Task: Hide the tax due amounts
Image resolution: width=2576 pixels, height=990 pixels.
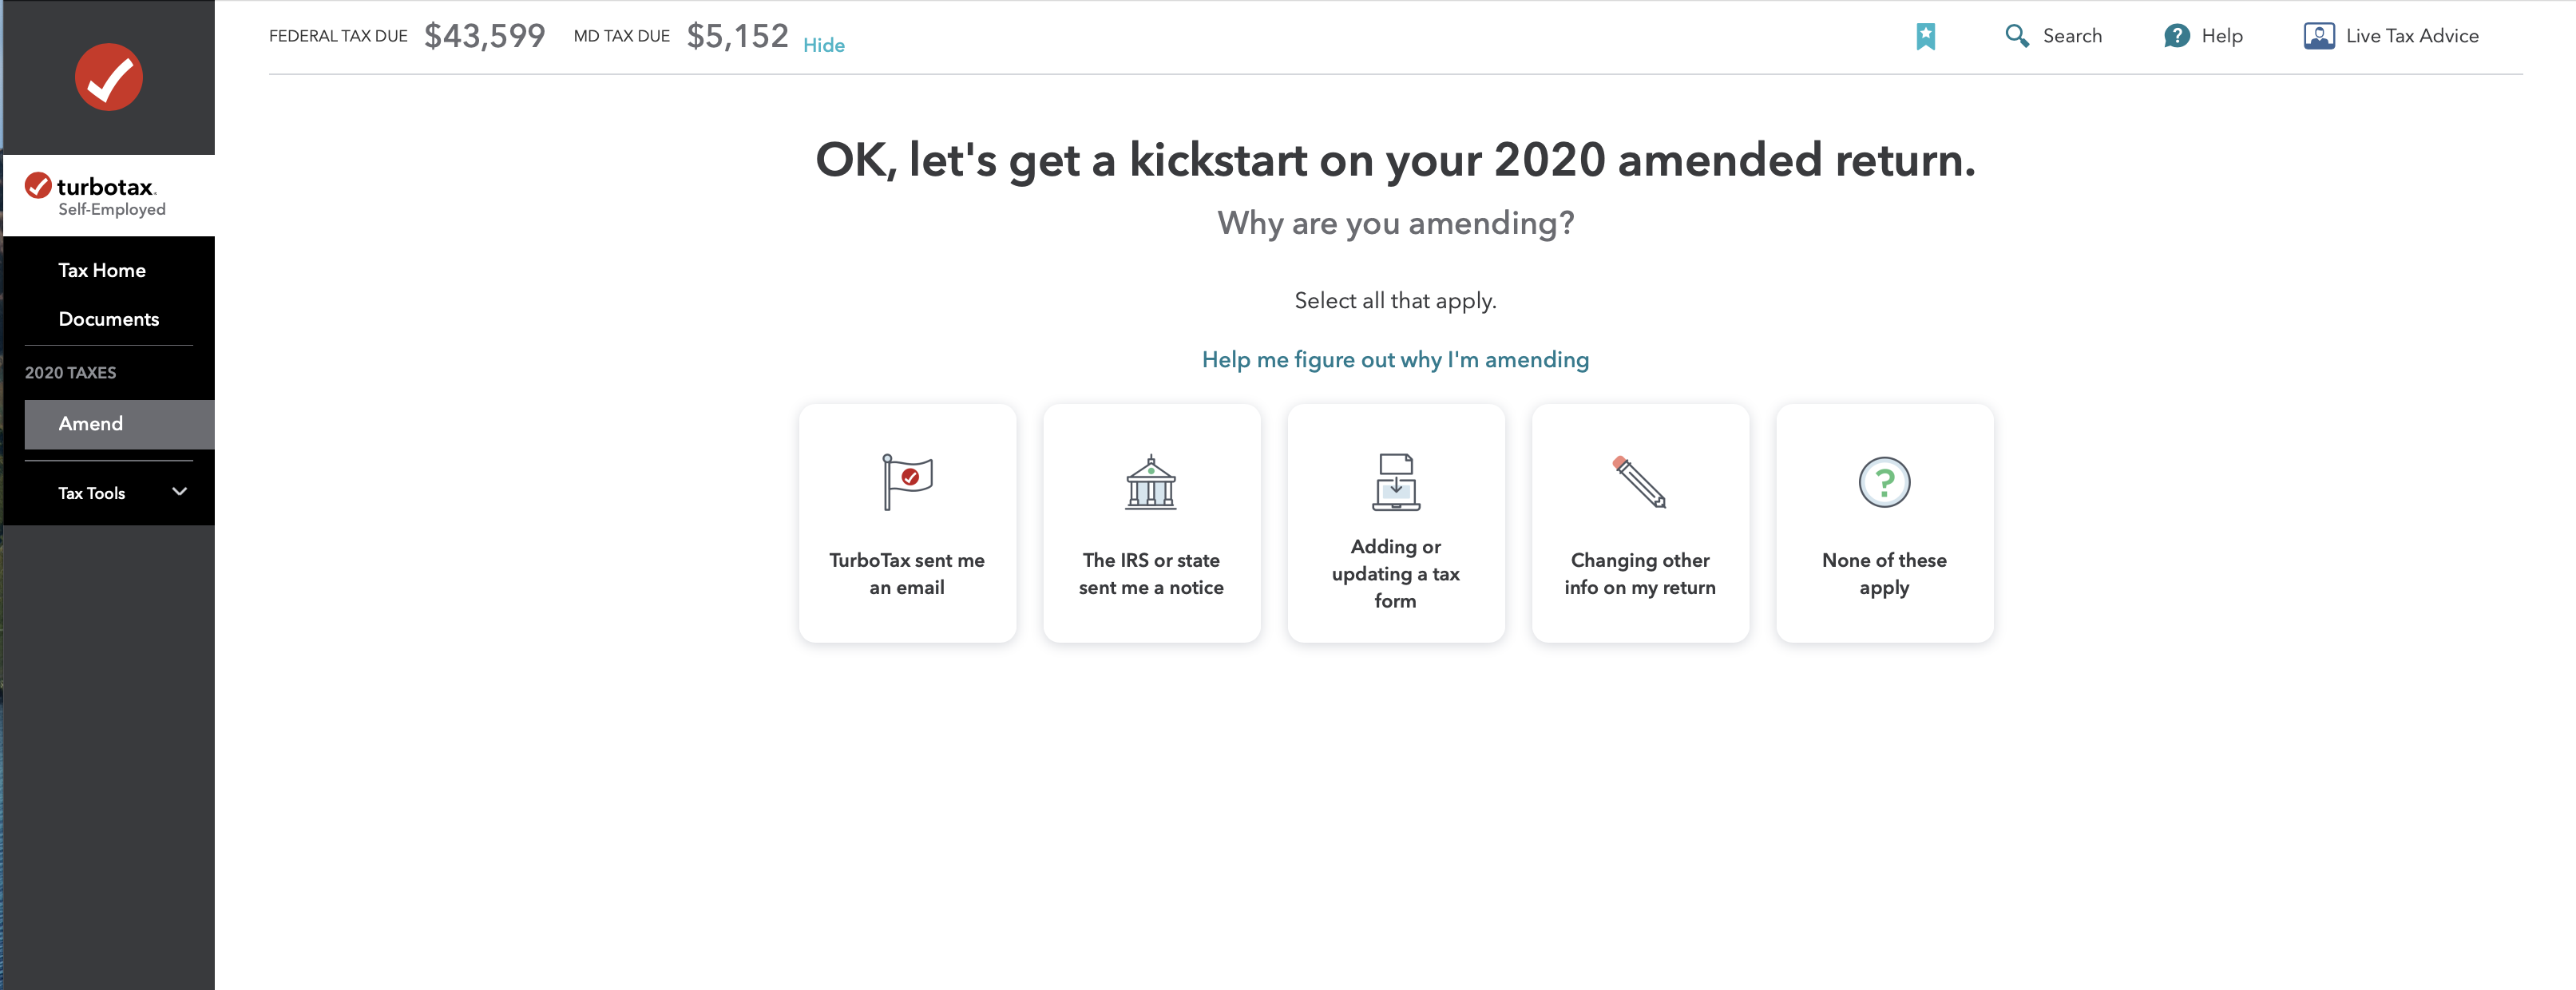Action: tap(823, 45)
